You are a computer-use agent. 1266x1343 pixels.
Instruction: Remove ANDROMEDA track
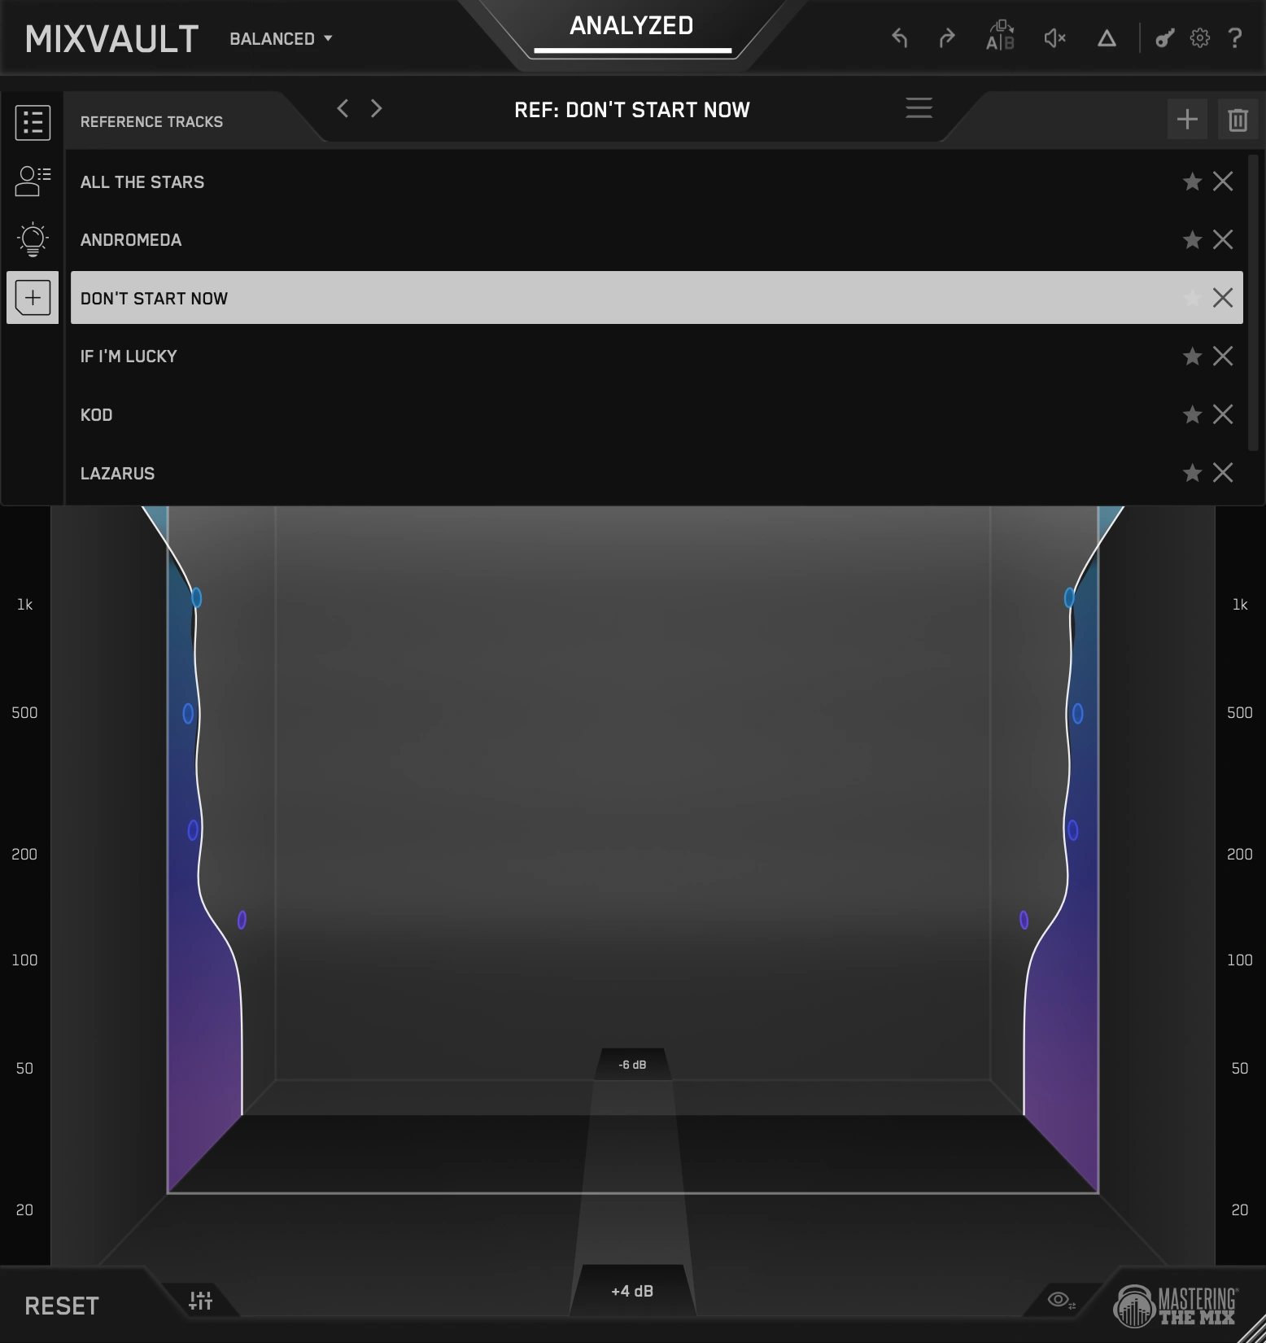click(x=1223, y=239)
